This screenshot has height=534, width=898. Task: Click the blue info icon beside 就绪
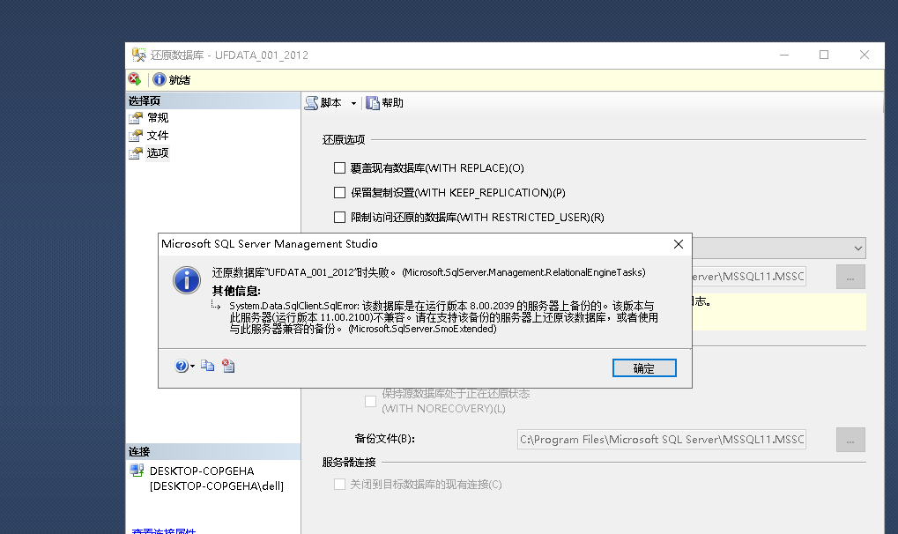(160, 79)
